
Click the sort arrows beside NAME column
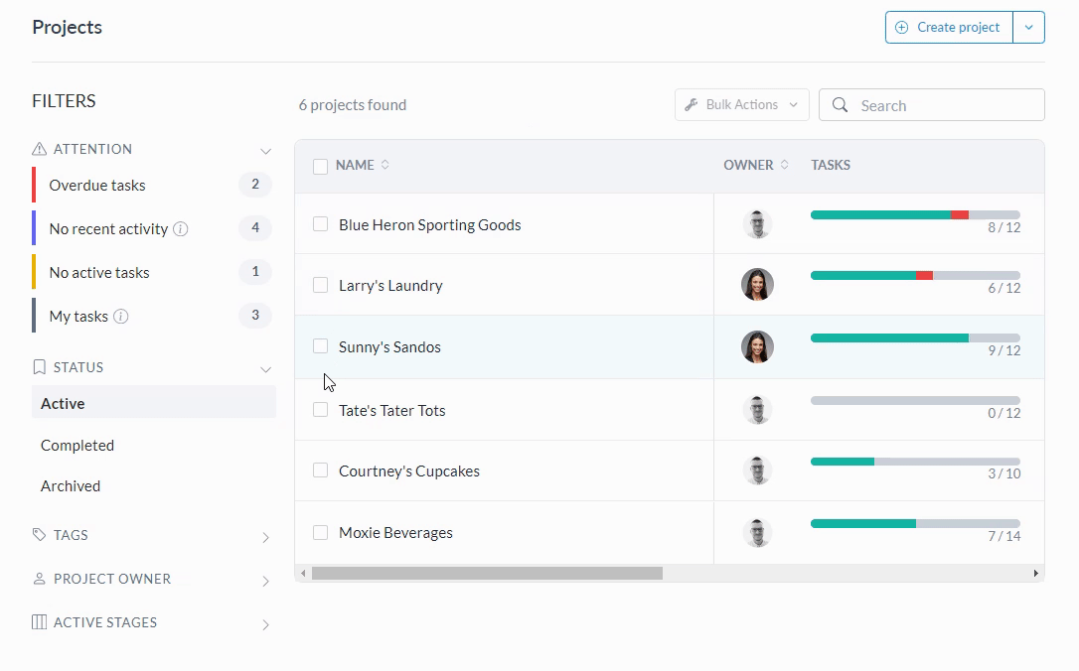pos(385,165)
